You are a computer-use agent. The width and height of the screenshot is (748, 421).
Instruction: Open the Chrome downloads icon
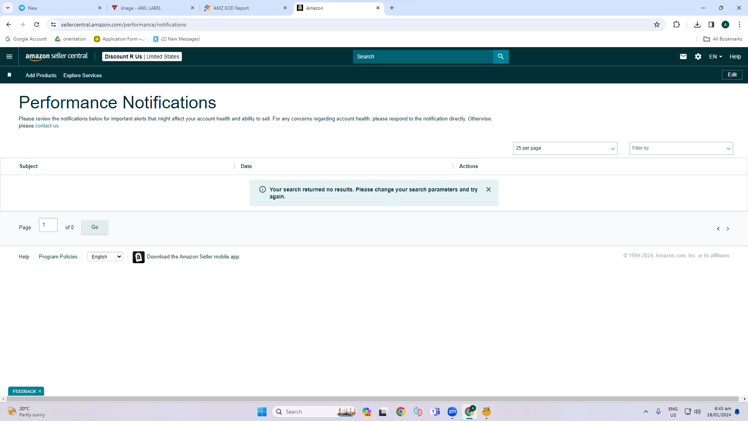[697, 25]
